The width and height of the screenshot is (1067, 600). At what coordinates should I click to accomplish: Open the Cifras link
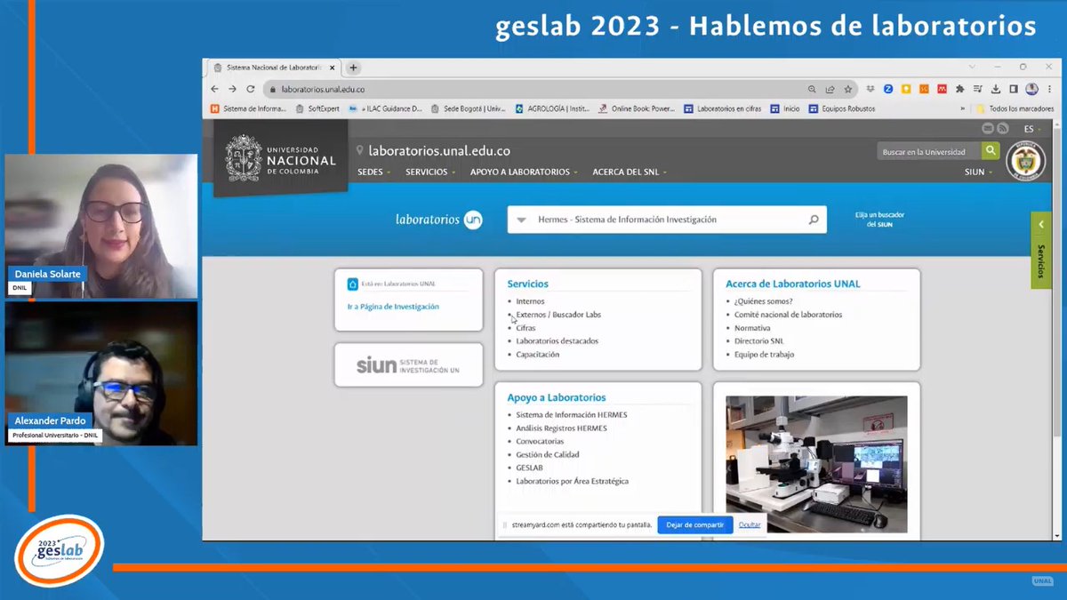pyautogui.click(x=525, y=328)
